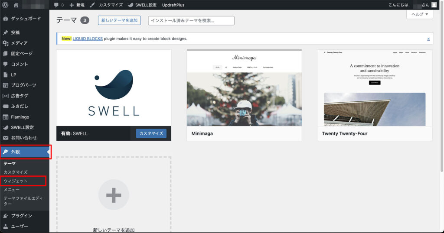Click 新しいテーマを追加 button at top
This screenshot has width=444, height=233.
[x=119, y=20]
